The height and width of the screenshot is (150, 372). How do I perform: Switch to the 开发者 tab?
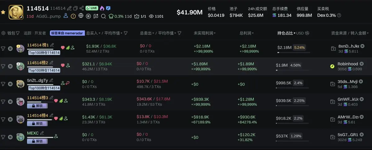(40, 33)
